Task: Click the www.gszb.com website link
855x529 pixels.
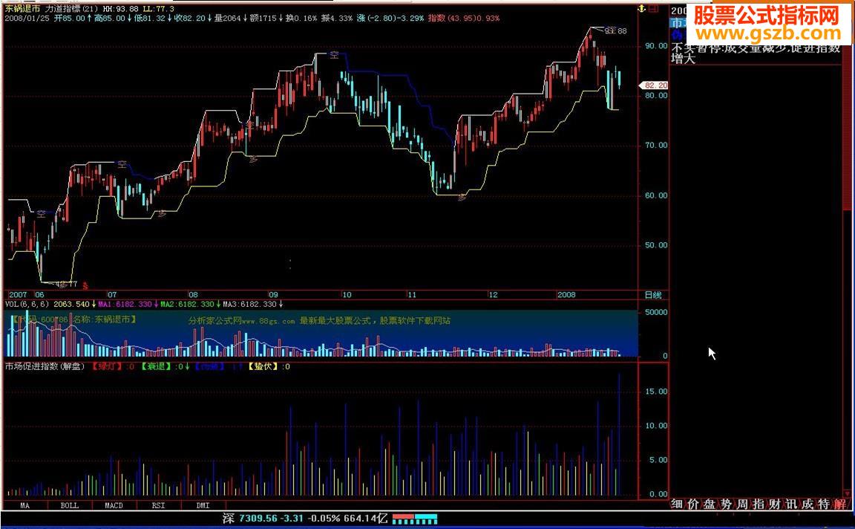Action: coord(766,34)
